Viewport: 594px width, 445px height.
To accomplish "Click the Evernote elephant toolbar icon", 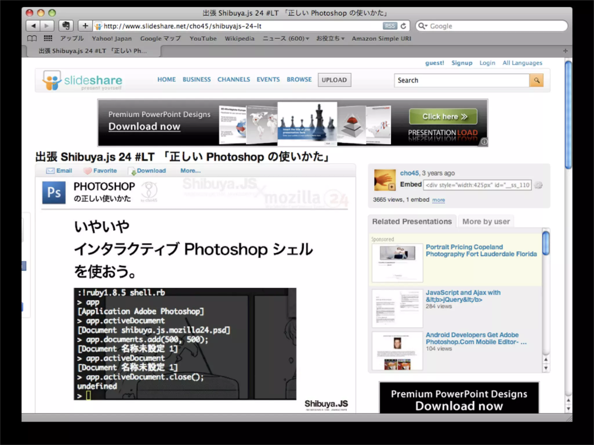I will [66, 26].
